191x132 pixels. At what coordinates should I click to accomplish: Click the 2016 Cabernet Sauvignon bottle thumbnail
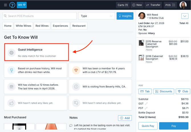pyautogui.click(x=141, y=58)
